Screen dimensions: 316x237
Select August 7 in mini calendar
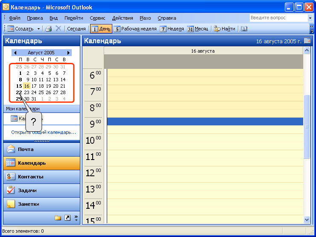[64, 73]
